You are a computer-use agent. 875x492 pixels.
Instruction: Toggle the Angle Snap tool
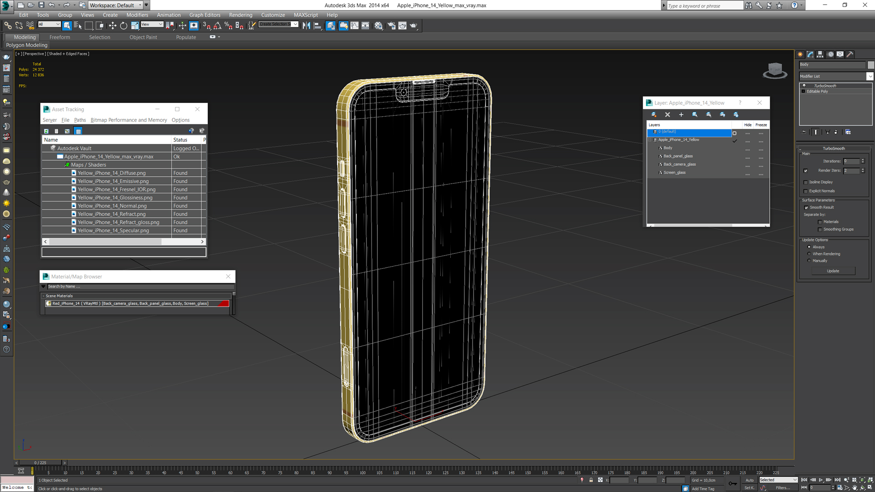[x=217, y=26]
